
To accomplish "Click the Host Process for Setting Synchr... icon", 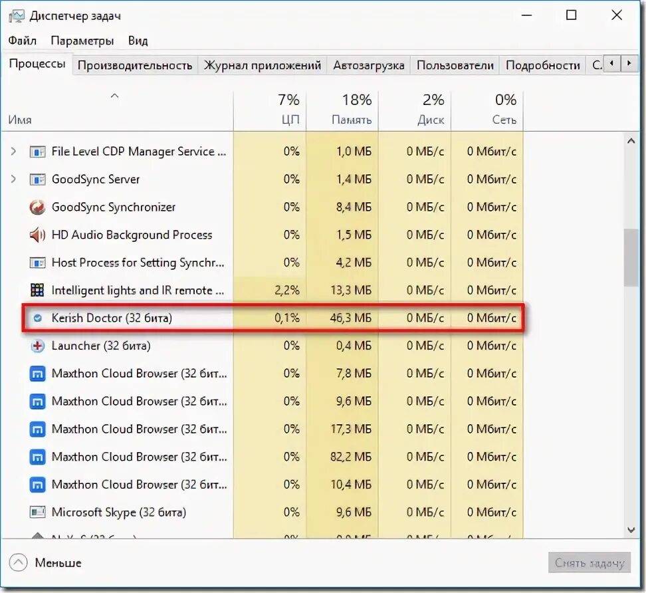I will coord(37,263).
